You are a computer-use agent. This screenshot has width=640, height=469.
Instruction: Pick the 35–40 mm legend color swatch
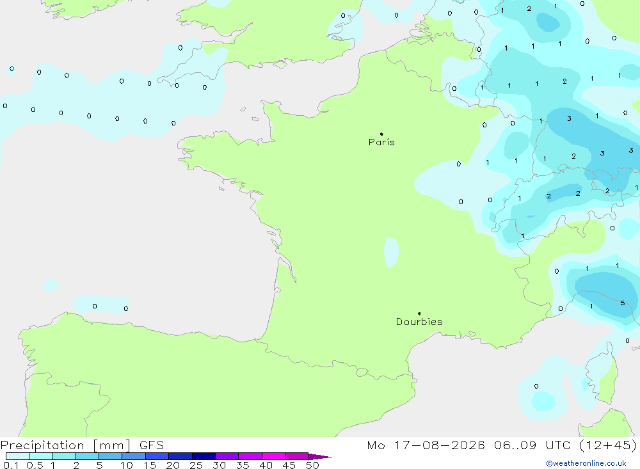pos(250,456)
